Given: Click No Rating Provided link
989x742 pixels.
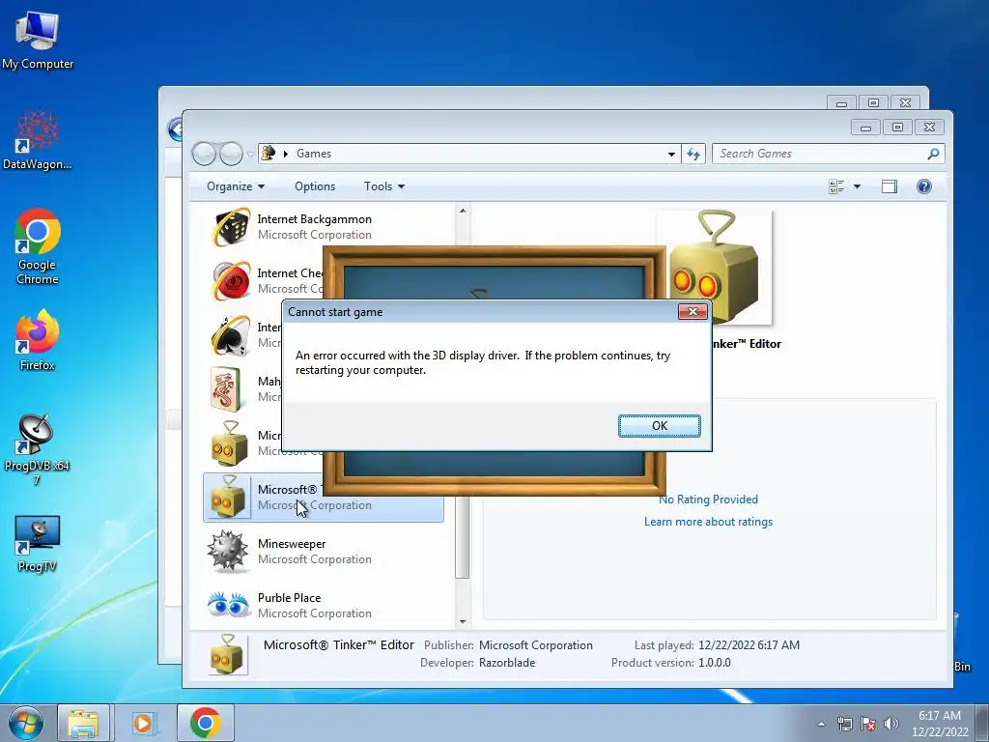Looking at the screenshot, I should point(708,499).
